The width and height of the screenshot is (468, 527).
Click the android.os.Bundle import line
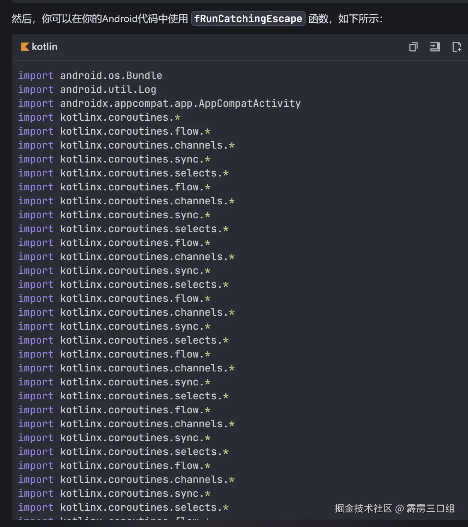[x=90, y=75]
